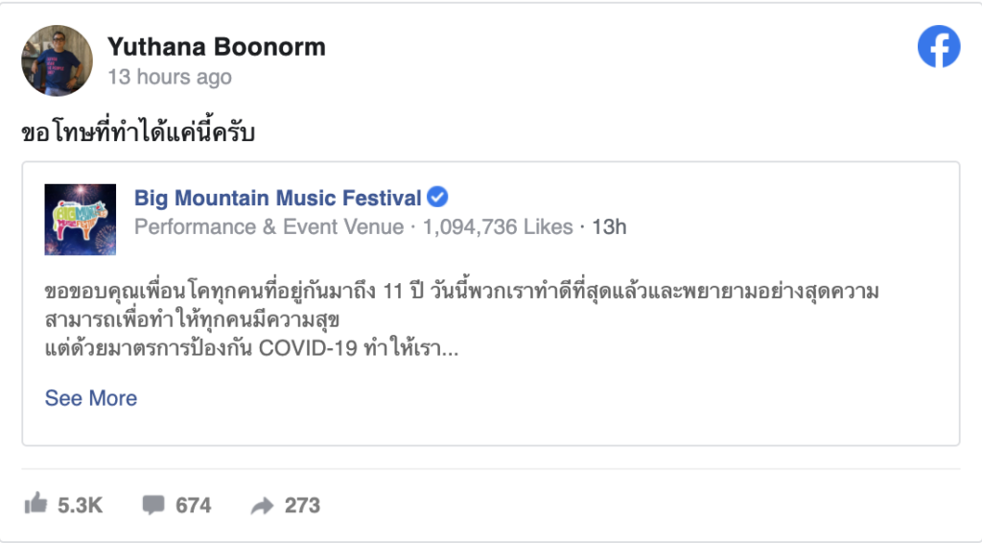Click the Thai caption above the shared post
This screenshot has width=982, height=543.
[137, 132]
